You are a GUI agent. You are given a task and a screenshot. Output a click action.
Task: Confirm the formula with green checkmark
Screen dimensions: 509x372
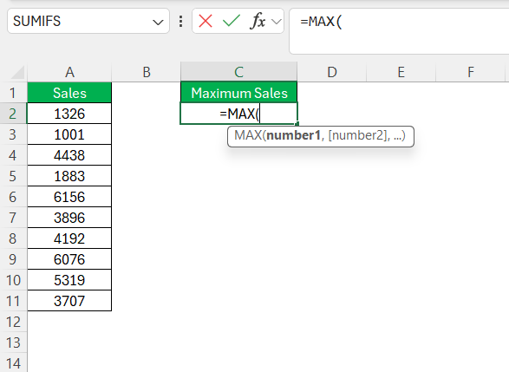pyautogui.click(x=232, y=21)
